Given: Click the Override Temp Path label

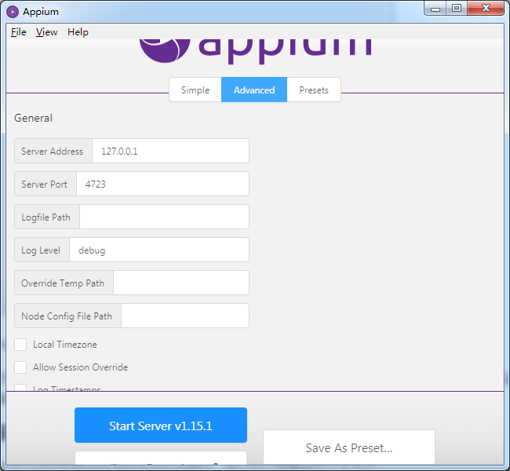Looking at the screenshot, I should click(x=63, y=283).
